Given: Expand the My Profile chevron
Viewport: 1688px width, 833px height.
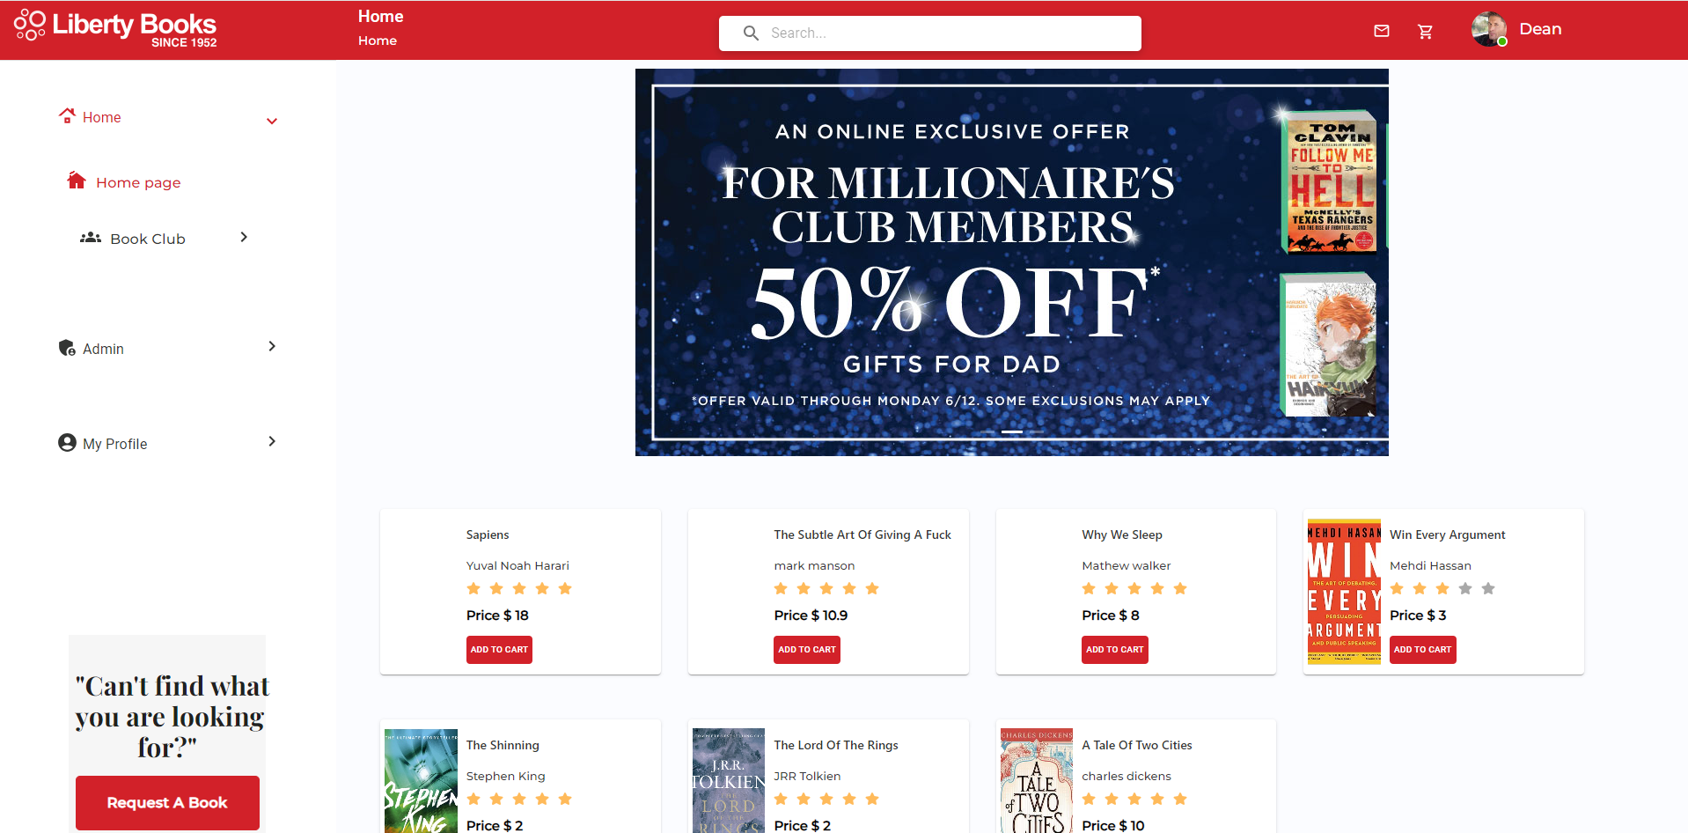Looking at the screenshot, I should pos(272,441).
